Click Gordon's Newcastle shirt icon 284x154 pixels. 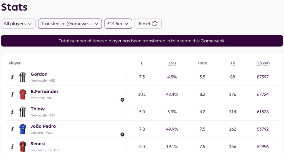(23, 77)
